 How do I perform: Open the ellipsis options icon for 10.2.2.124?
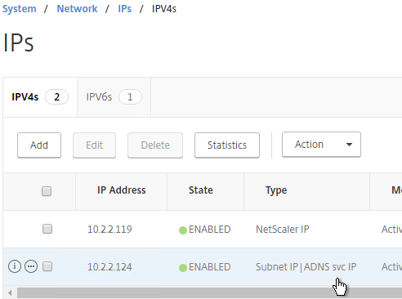pos(31,266)
